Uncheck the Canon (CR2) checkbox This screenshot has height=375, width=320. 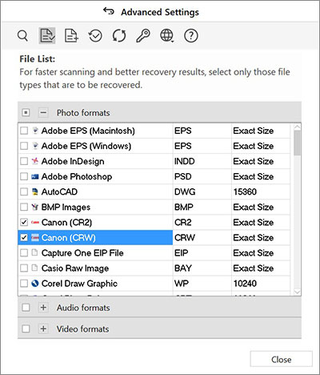click(24, 222)
